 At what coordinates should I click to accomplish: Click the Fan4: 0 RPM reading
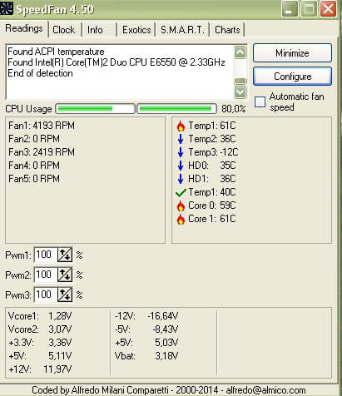click(34, 166)
